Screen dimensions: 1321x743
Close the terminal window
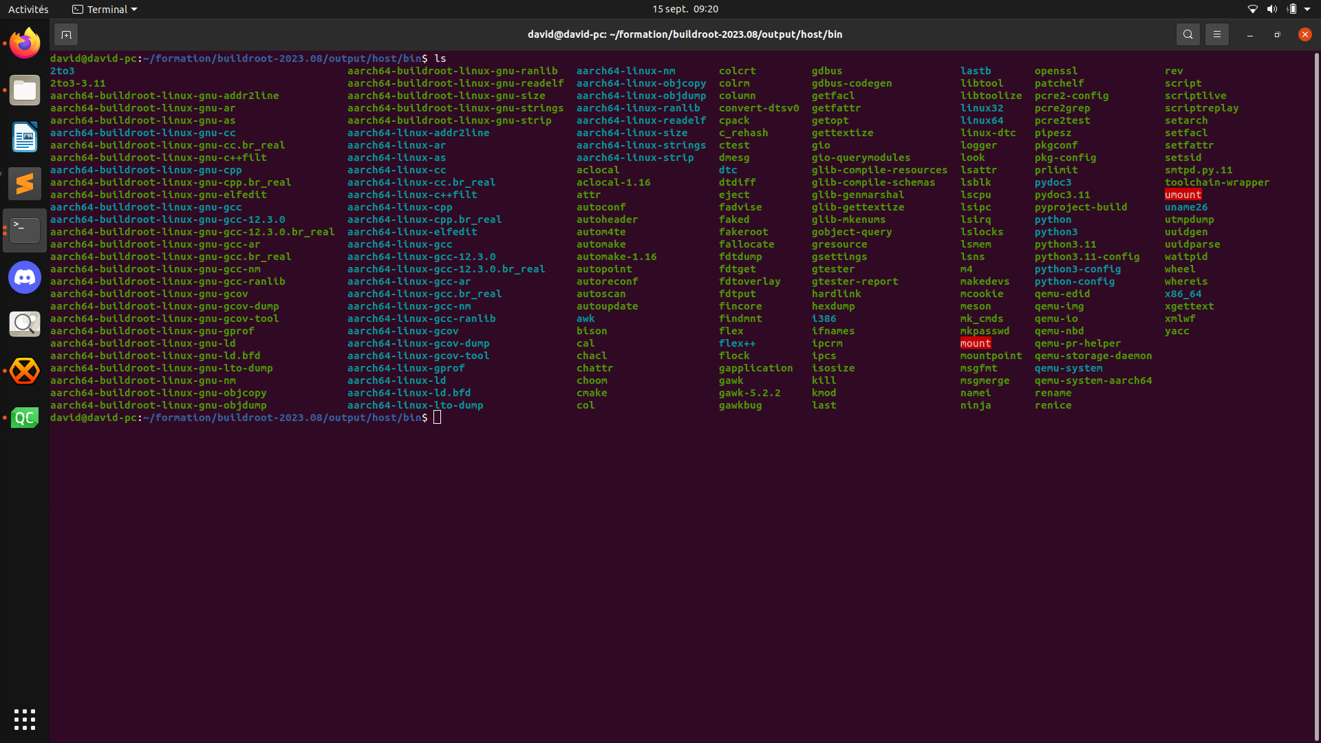point(1304,34)
